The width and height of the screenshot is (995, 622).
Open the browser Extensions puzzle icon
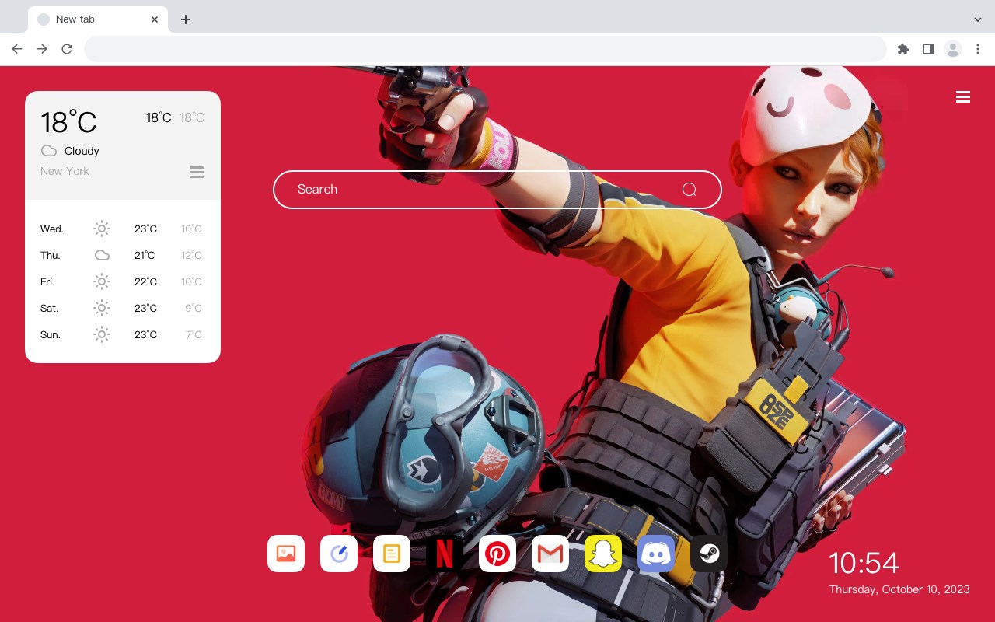[903, 49]
